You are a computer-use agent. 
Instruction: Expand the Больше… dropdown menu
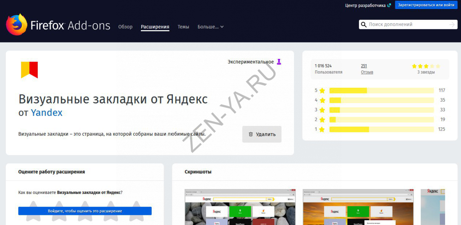click(x=210, y=27)
